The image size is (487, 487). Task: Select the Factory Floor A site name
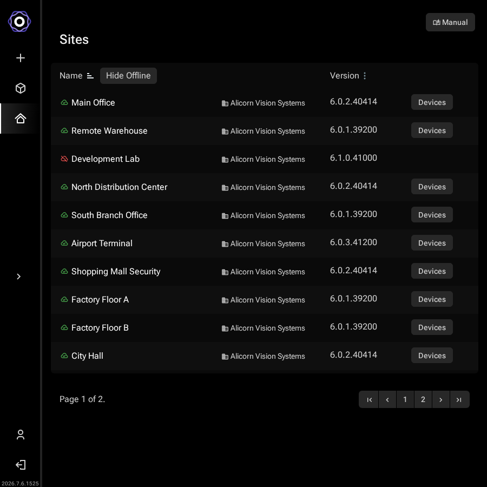coord(100,299)
